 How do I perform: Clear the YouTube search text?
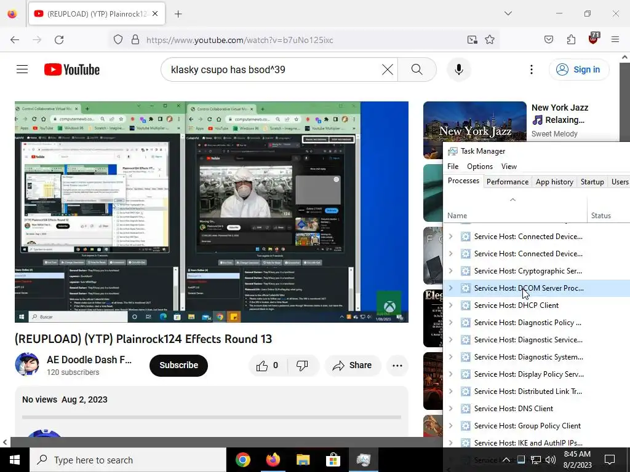388,69
